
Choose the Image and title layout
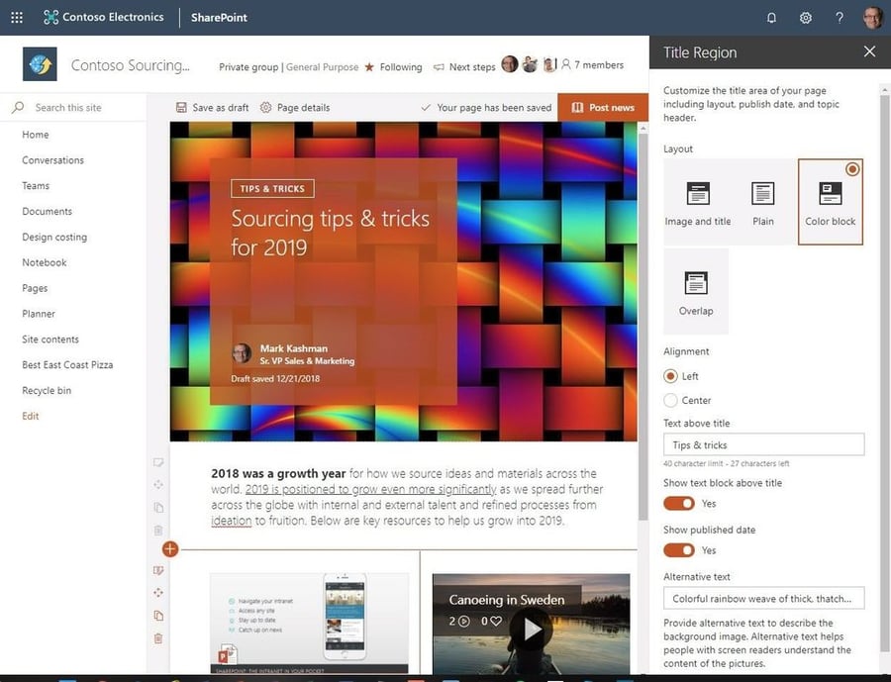pos(698,201)
